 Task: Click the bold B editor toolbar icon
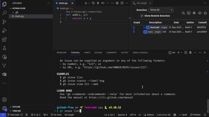pos(98,3)
